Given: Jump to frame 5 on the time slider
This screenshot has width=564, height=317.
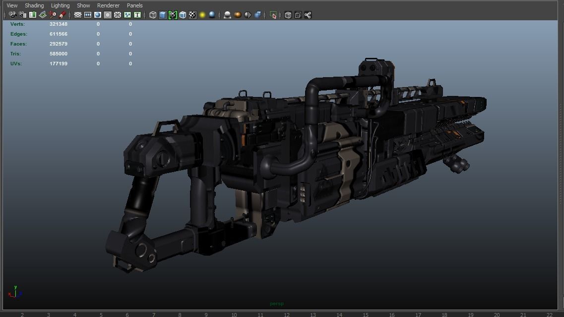Looking at the screenshot, I should click(x=101, y=315).
